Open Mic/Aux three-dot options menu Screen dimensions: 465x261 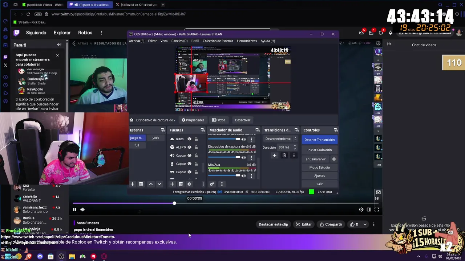pos(251,176)
